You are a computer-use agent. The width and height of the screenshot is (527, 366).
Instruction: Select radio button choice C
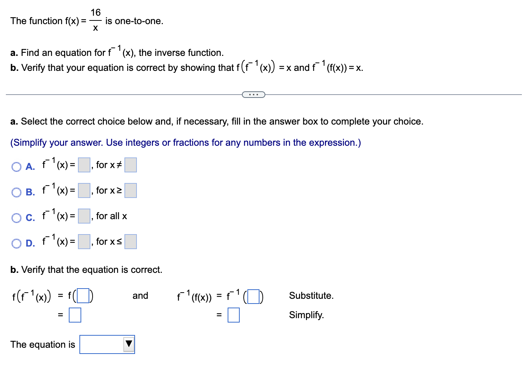click(16, 218)
